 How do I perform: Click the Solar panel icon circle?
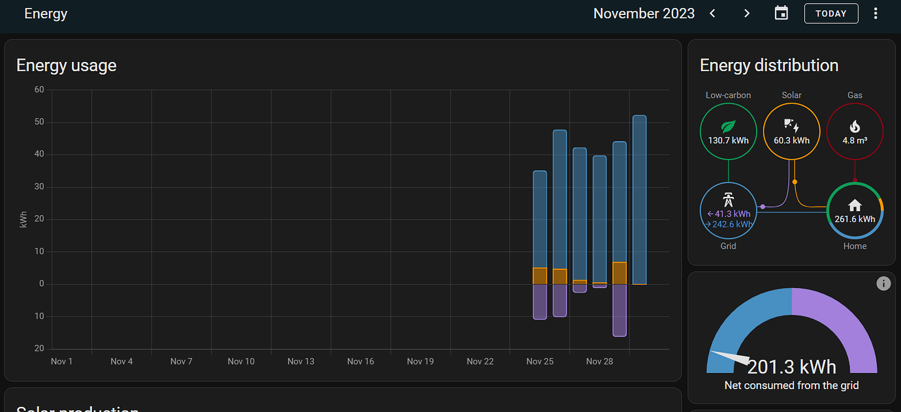791,132
